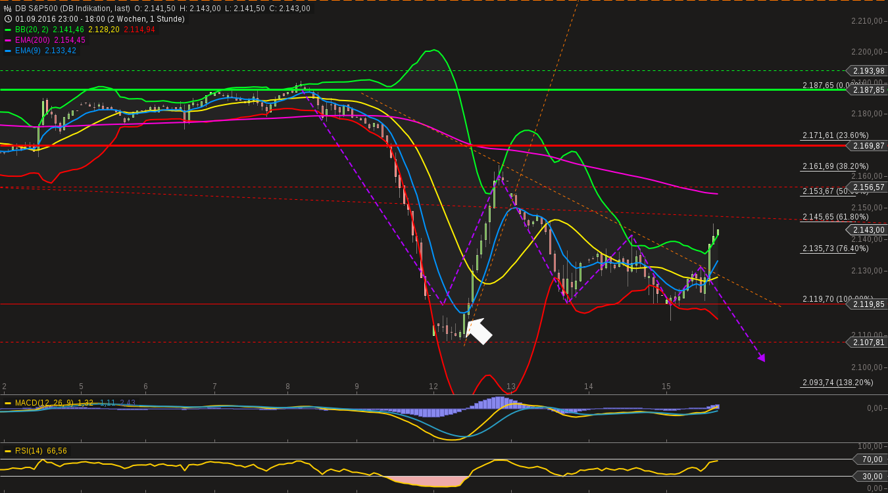Screen dimensions: 888x493
Task: Click the 2.107,81 price tag on the axis
Action: (x=865, y=342)
